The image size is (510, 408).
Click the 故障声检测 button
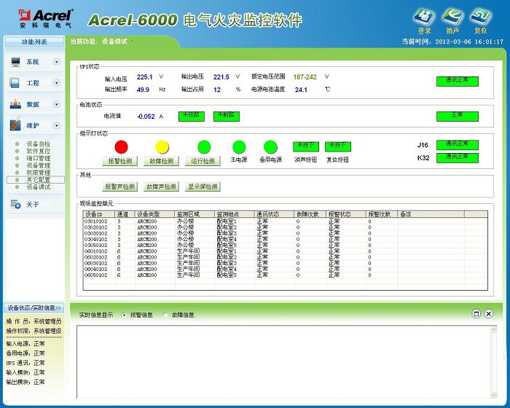(162, 187)
